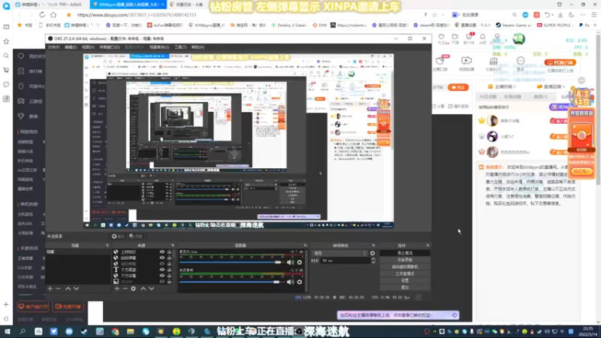Click the top Stop Streaming button in OBS Controls
The height and width of the screenshot is (338, 601).
tap(405, 253)
